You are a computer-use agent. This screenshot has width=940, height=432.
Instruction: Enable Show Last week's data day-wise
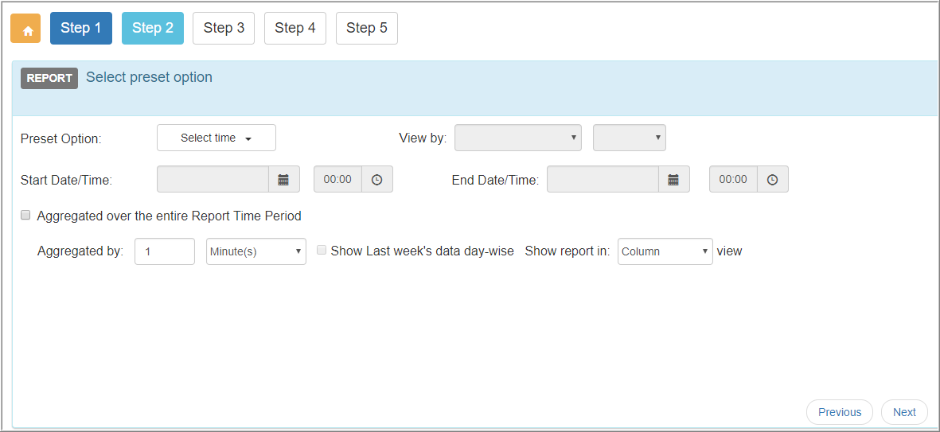pyautogui.click(x=322, y=251)
